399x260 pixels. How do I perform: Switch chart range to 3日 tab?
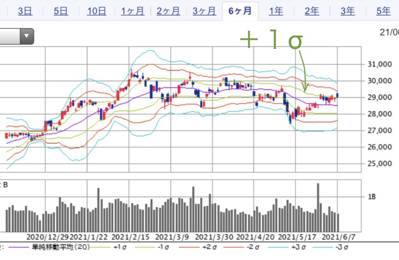(x=25, y=11)
